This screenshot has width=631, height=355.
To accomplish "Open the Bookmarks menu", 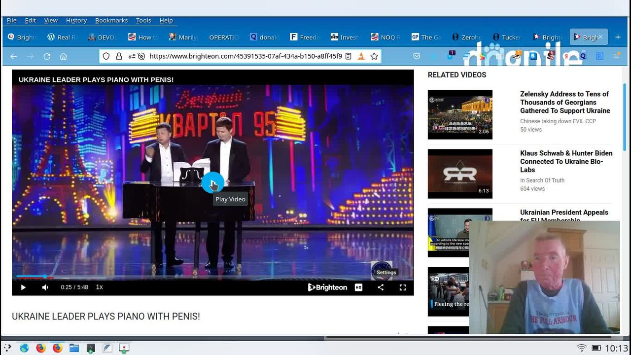I will point(111,20).
